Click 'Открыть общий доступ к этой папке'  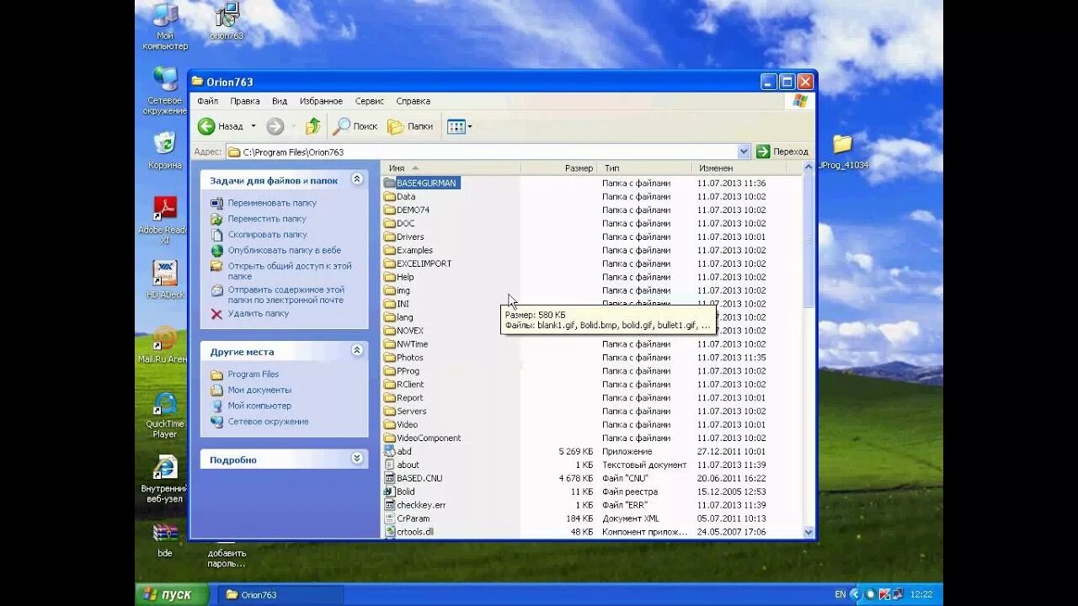289,271
